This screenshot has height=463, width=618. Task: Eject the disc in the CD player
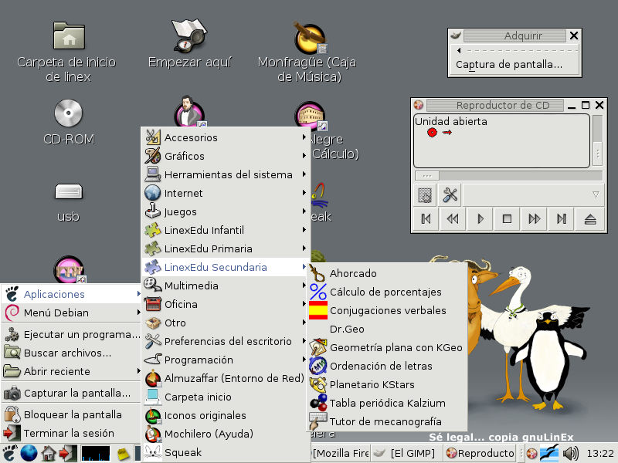tap(590, 219)
